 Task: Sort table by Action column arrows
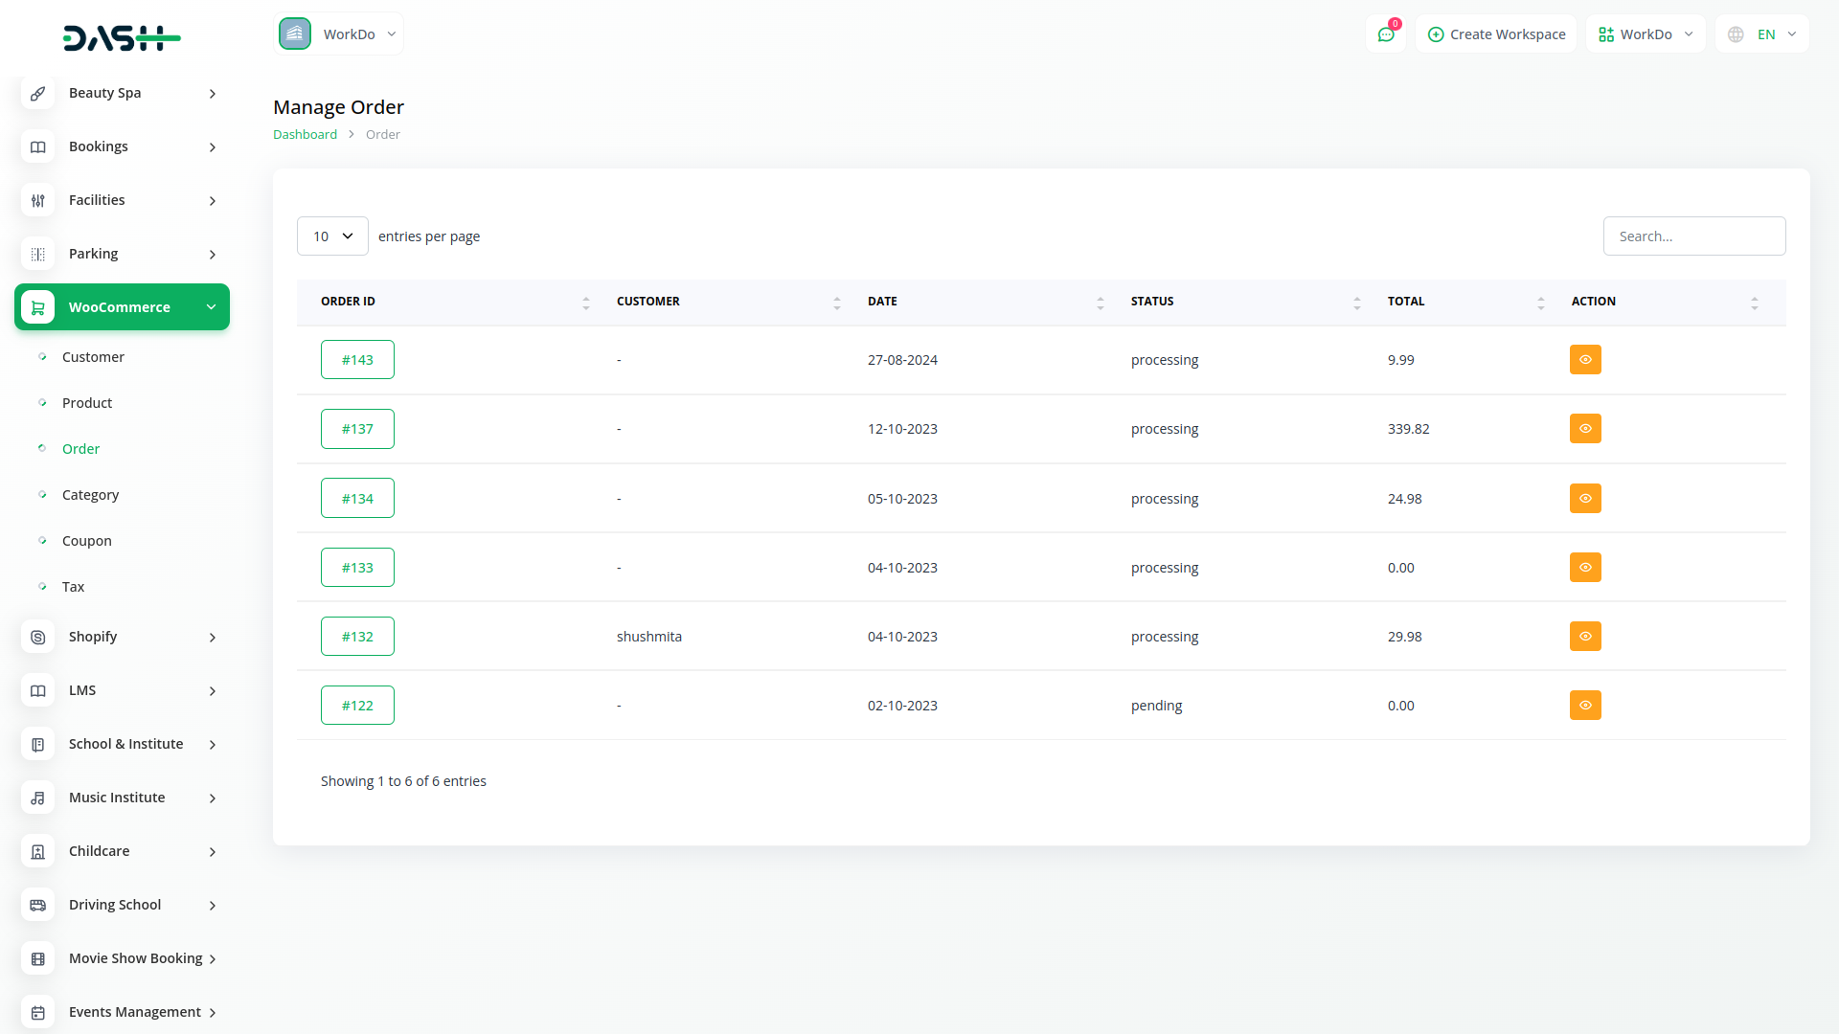point(1754,303)
